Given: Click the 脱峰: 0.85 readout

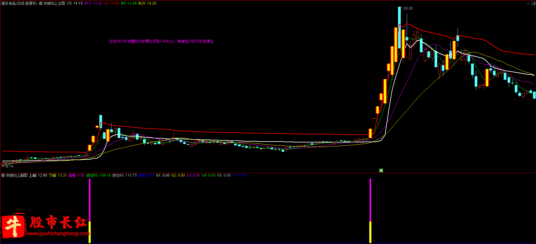Looking at the screenshot, I should (x=146, y=175).
